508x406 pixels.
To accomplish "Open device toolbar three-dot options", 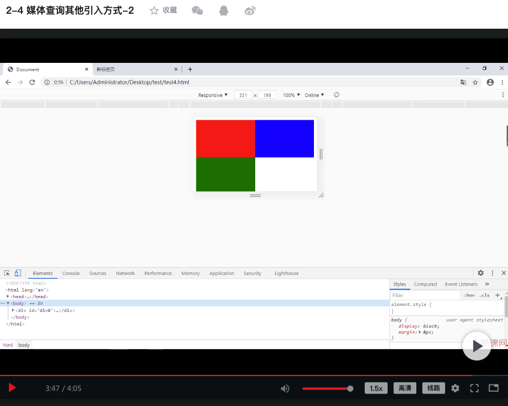I will (x=503, y=95).
